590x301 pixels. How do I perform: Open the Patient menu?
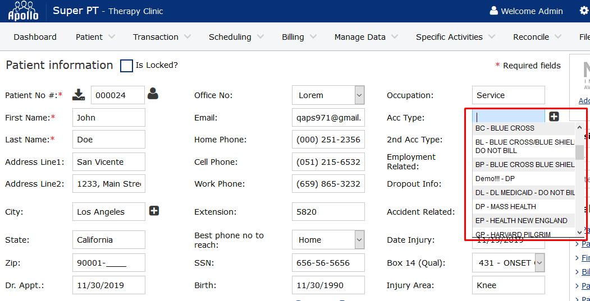tap(95, 37)
